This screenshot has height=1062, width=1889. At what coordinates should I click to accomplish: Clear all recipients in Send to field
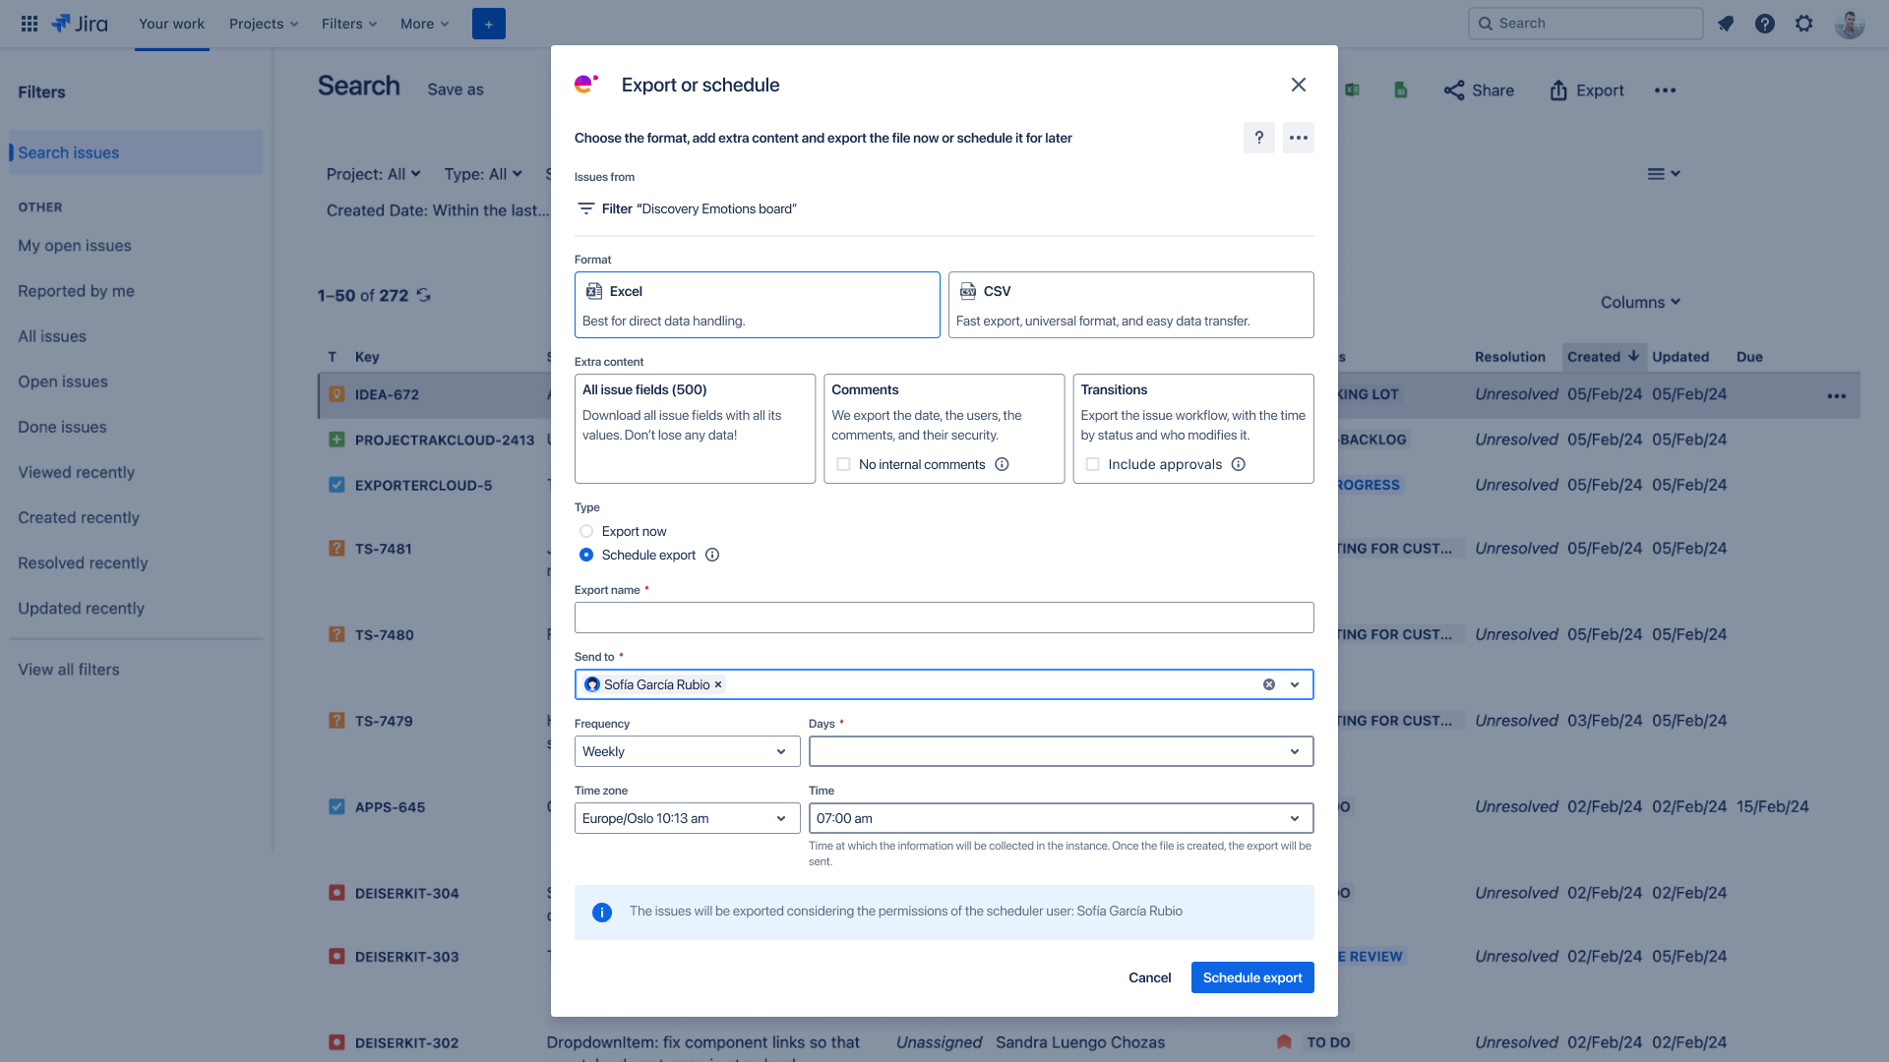coord(1268,684)
